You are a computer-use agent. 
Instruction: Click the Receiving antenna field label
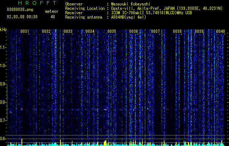point(84,17)
